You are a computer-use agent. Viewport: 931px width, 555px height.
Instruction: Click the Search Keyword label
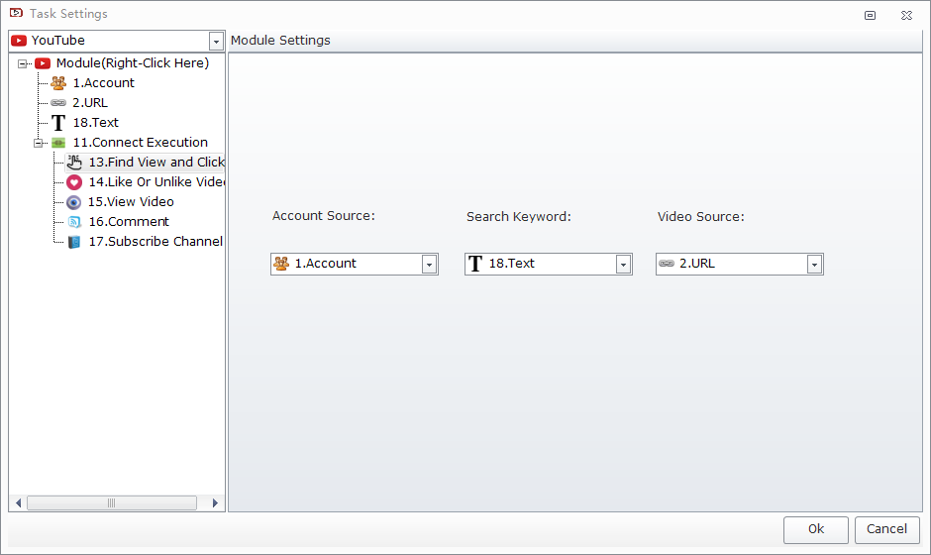point(518,216)
